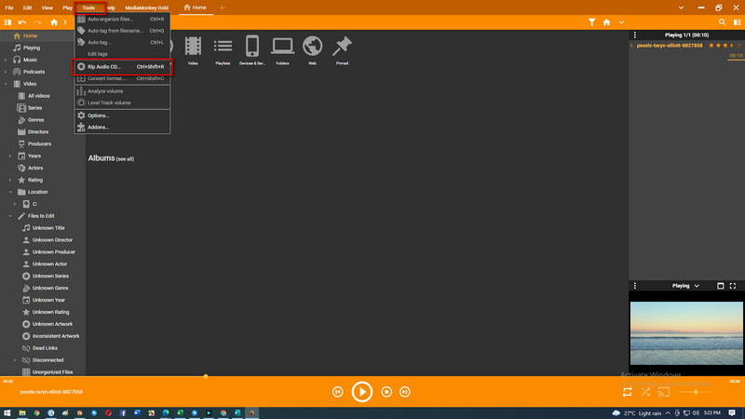This screenshot has height=419, width=745.
Task: Collapse the Video tree node
Action: [6, 84]
